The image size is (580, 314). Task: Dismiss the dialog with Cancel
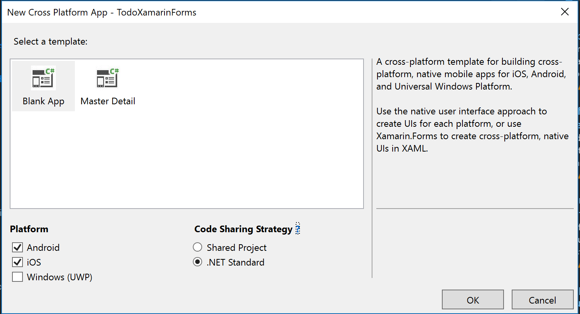(542, 300)
